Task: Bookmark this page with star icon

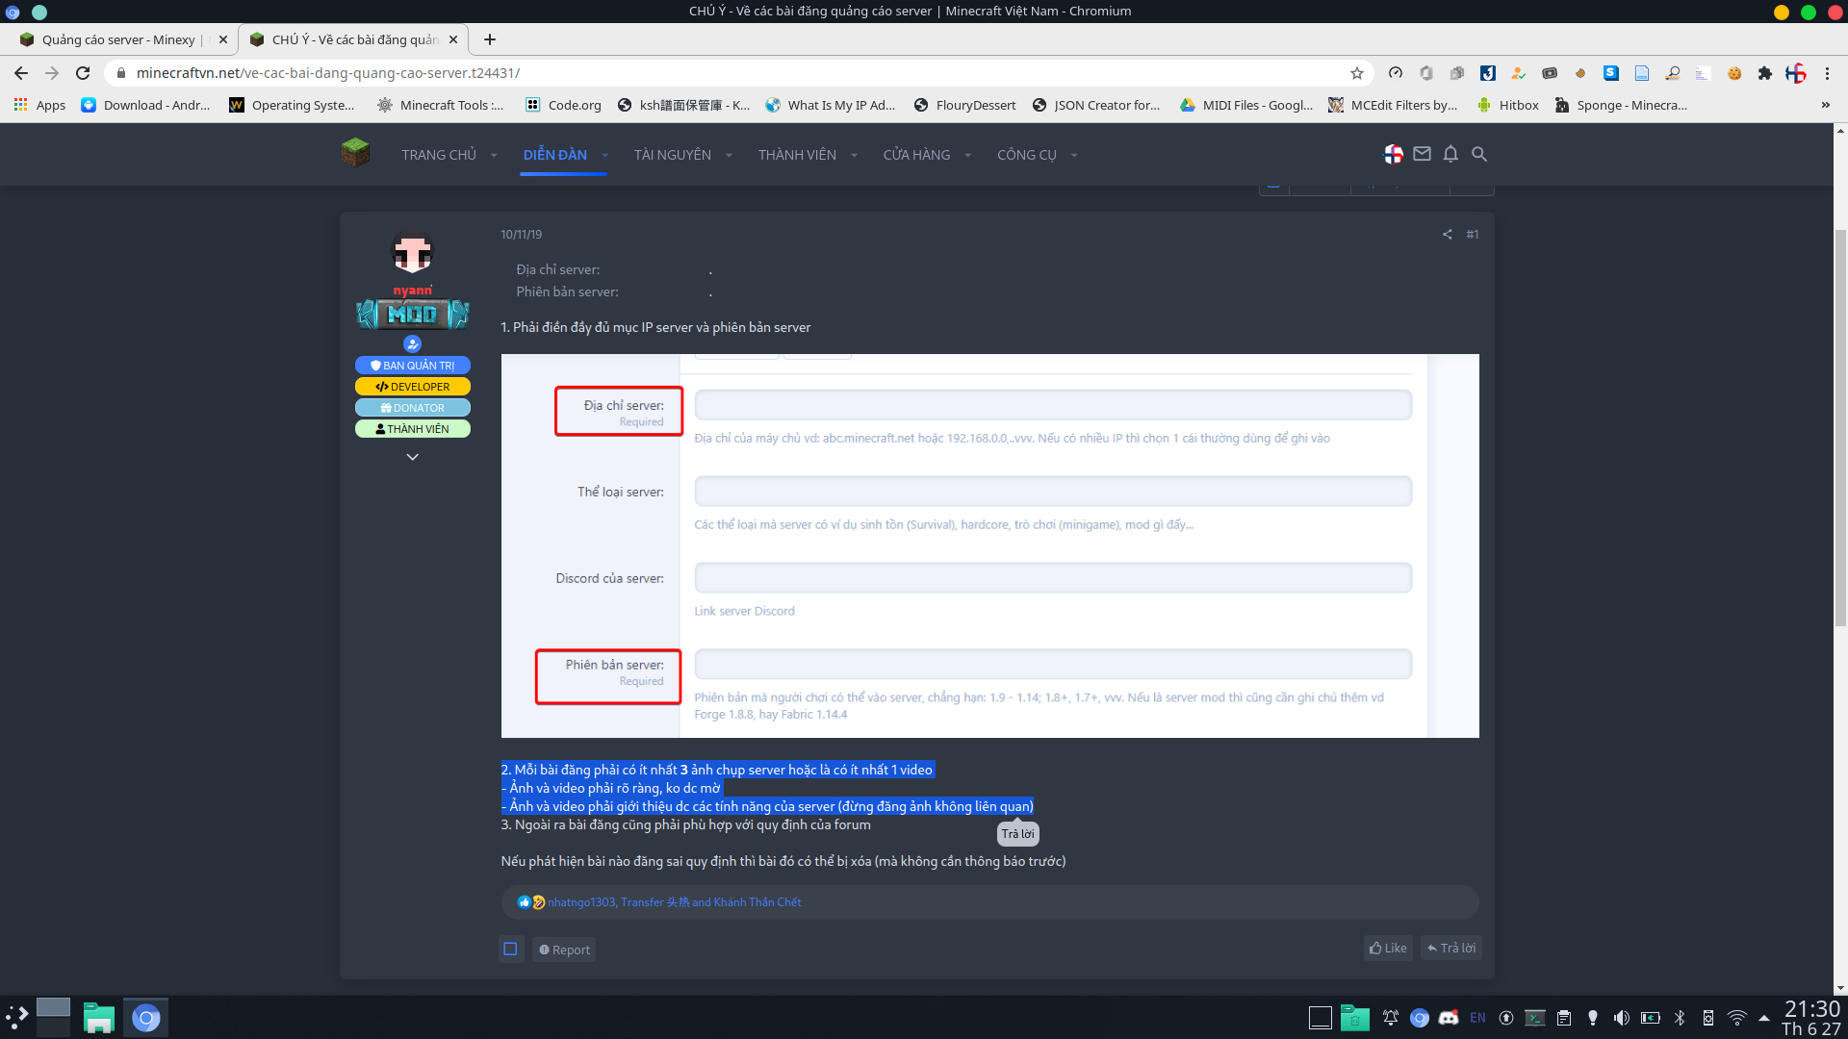Action: click(x=1357, y=73)
